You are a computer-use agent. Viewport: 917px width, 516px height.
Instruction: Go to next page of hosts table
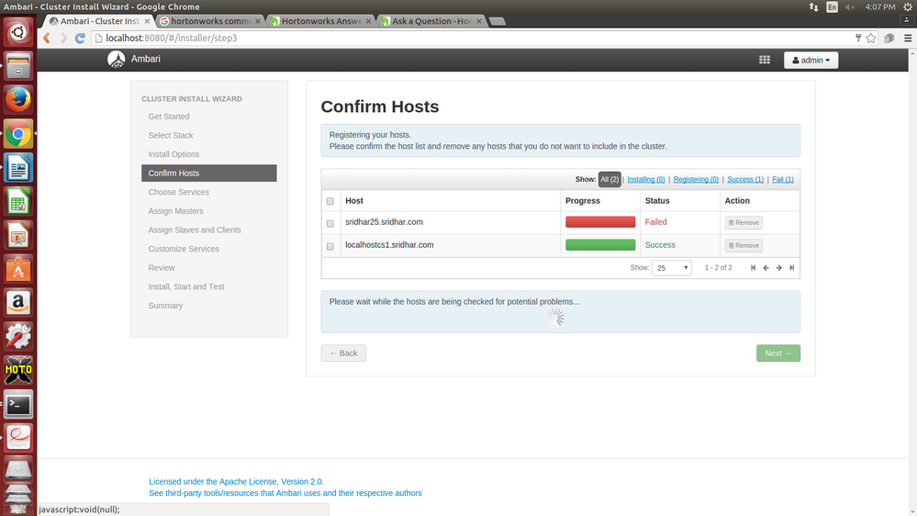point(779,268)
